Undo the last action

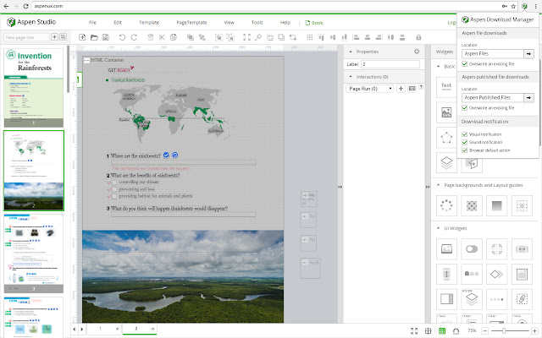tap(122, 37)
